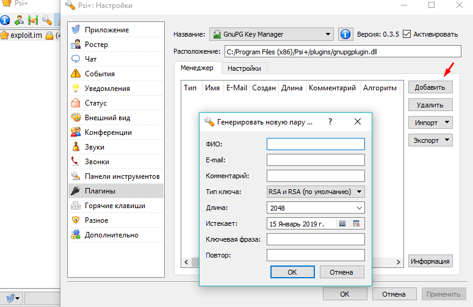Click the Ростер icon in the sidebar
The height and width of the screenshot is (307, 473).
(x=76, y=45)
